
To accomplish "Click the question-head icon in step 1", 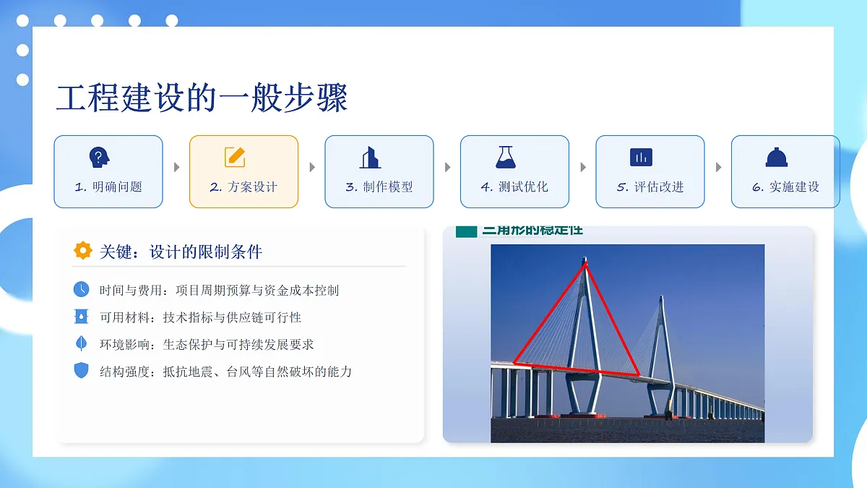I will pyautogui.click(x=99, y=157).
